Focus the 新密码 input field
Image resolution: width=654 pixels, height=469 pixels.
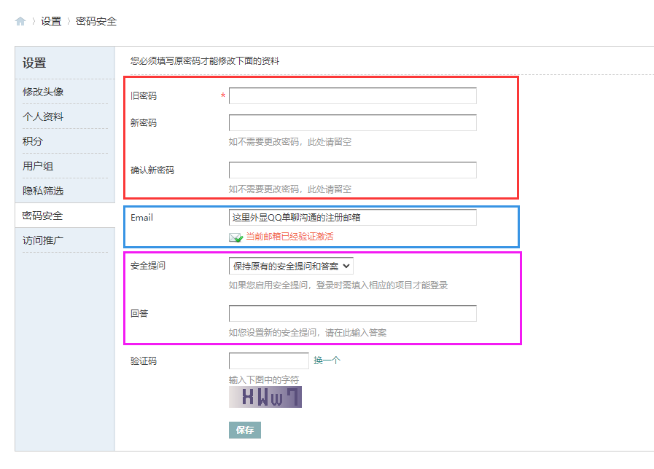click(x=352, y=123)
